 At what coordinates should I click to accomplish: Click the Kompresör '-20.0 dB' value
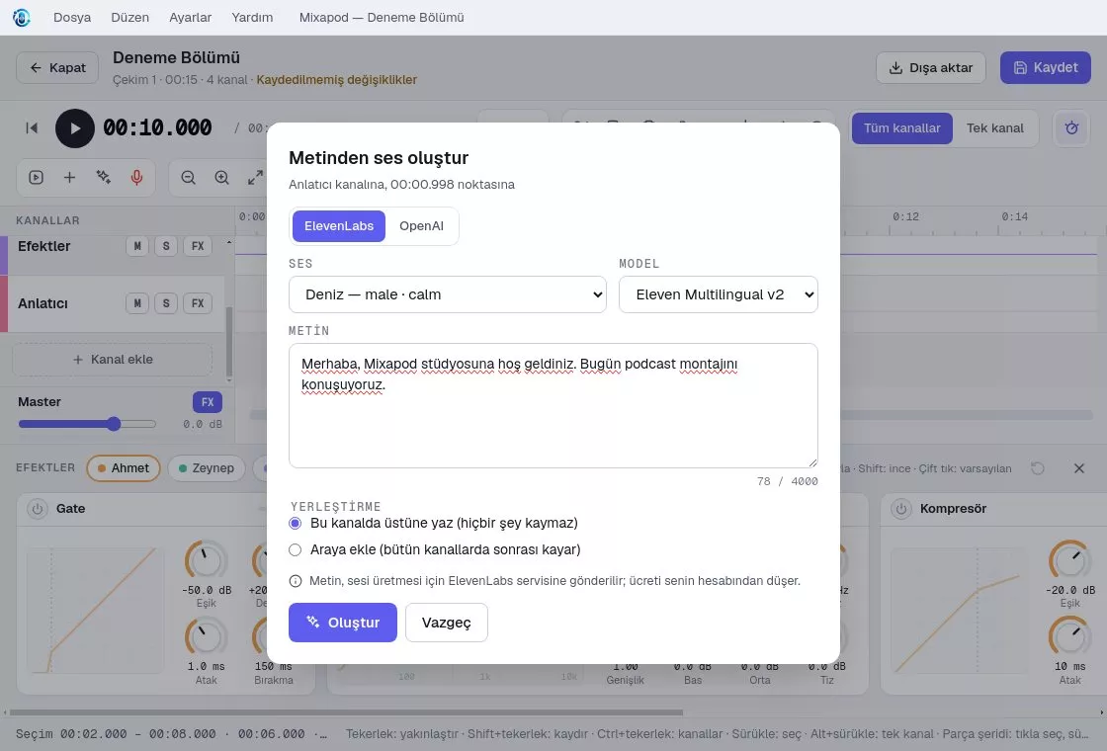click(1070, 590)
